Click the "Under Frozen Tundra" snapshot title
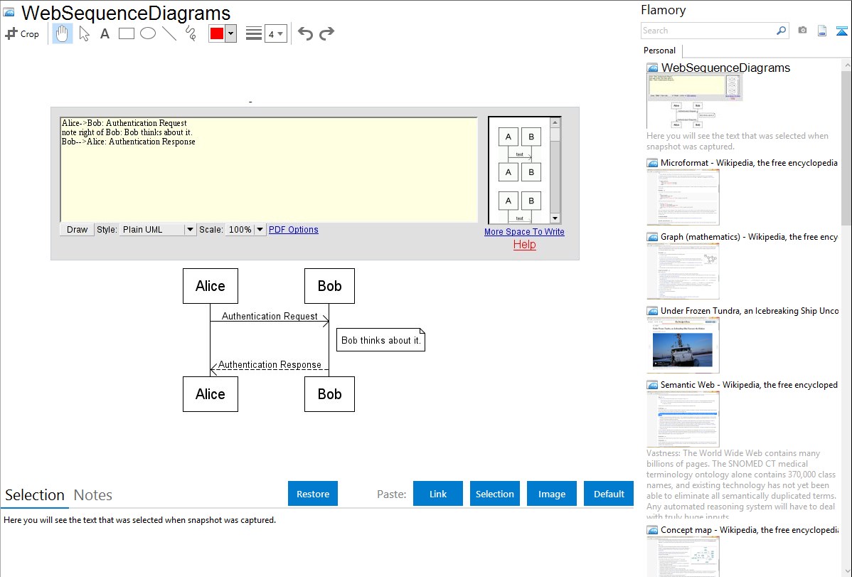 750,311
